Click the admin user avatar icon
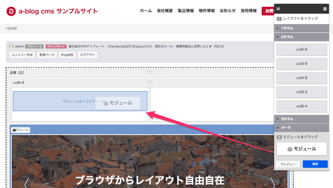Screen dimensions: 333x188 point(12,47)
